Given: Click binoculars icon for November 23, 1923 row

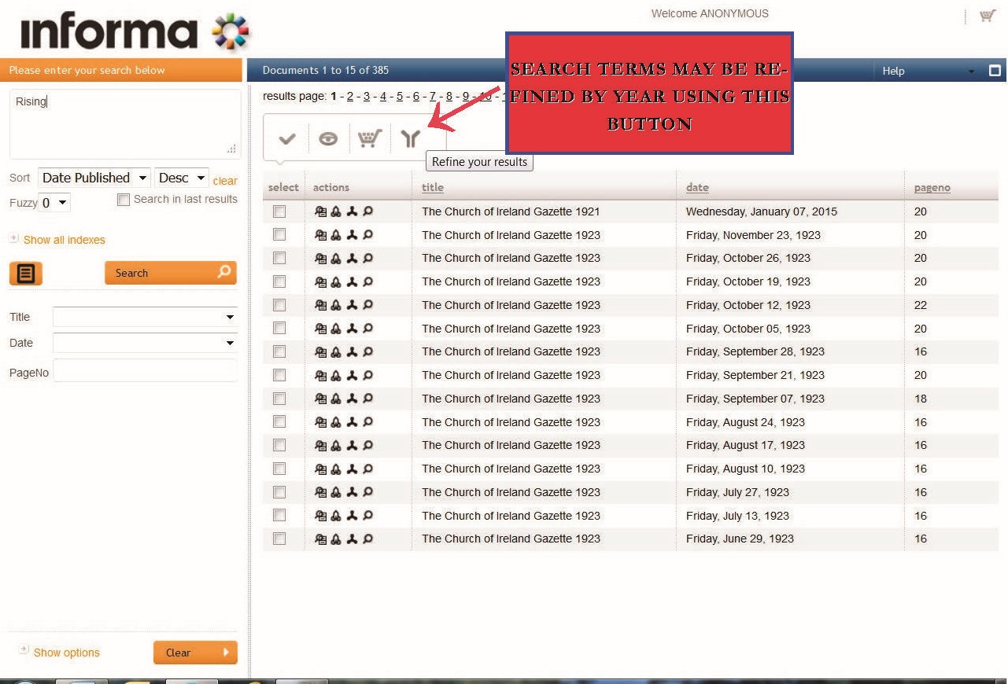Looking at the screenshot, I should coord(336,235).
